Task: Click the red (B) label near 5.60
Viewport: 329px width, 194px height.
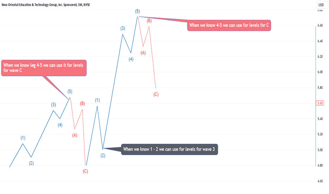Action: pos(82,103)
